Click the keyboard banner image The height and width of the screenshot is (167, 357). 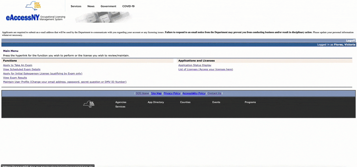(103, 17)
